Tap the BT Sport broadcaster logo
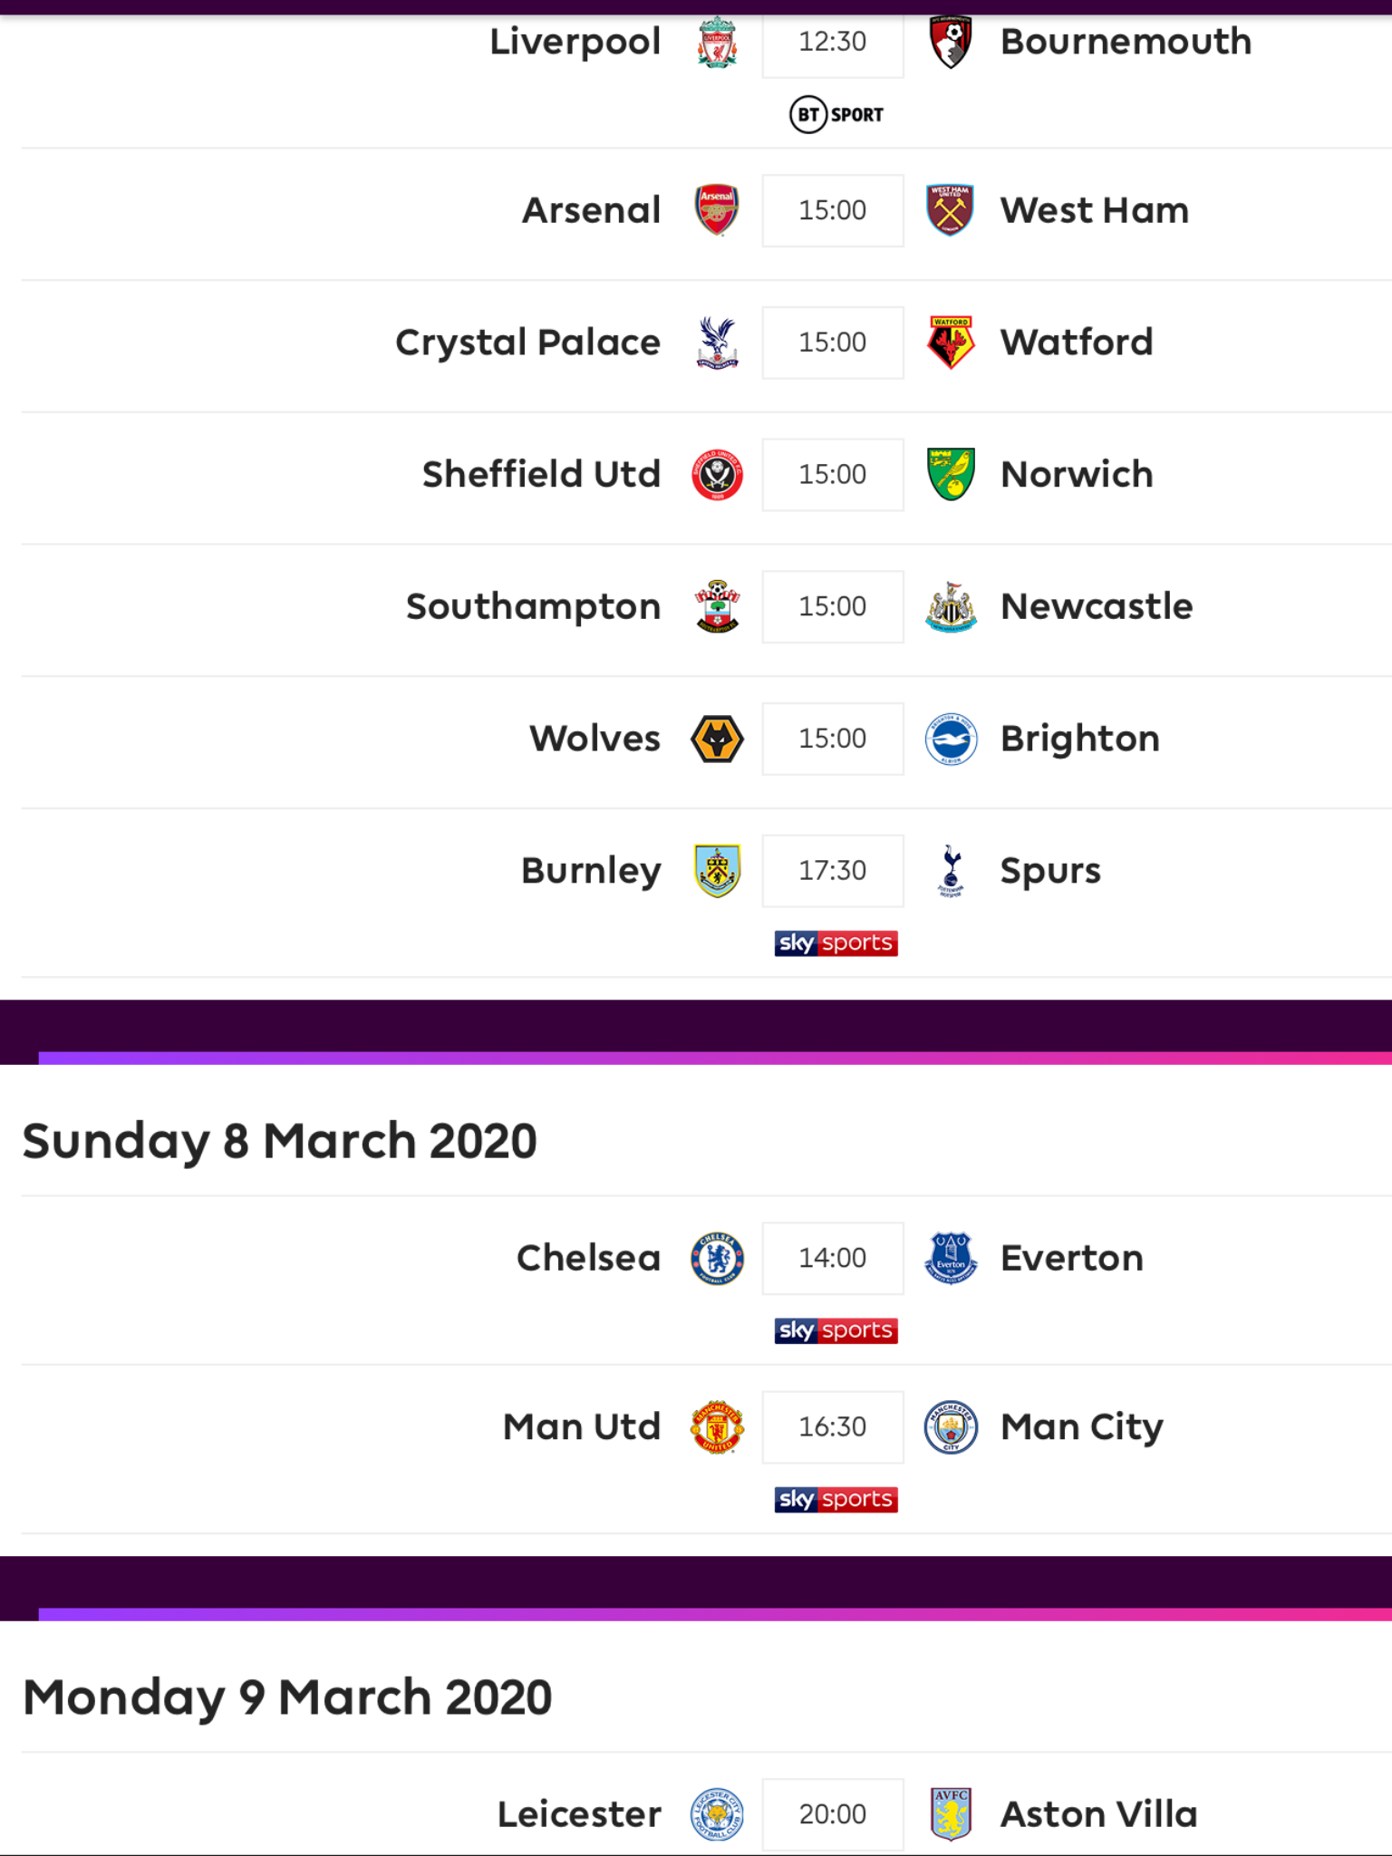1392x1856 pixels. [x=836, y=114]
